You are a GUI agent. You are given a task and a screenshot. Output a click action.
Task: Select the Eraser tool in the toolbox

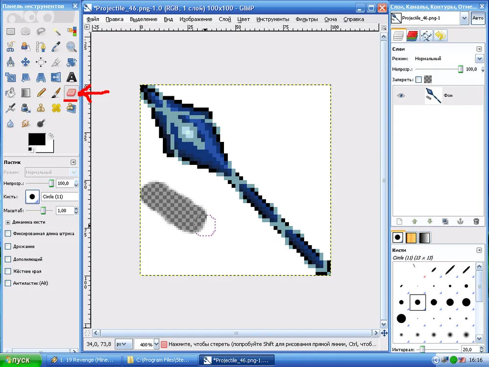coord(71,92)
